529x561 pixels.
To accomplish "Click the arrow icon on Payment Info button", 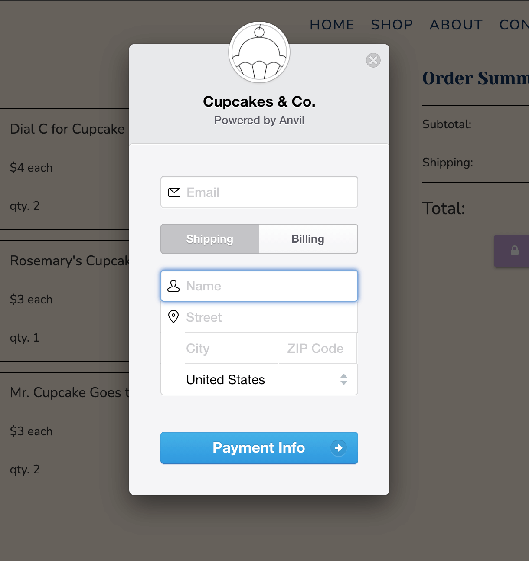I will point(339,448).
